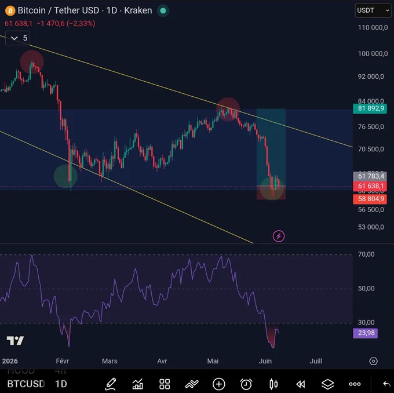Open object tree layers icon

coord(328,384)
